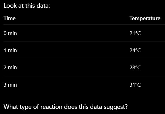
Task: Click the 'Look at this data:' heading
Action: pyautogui.click(x=27, y=6)
